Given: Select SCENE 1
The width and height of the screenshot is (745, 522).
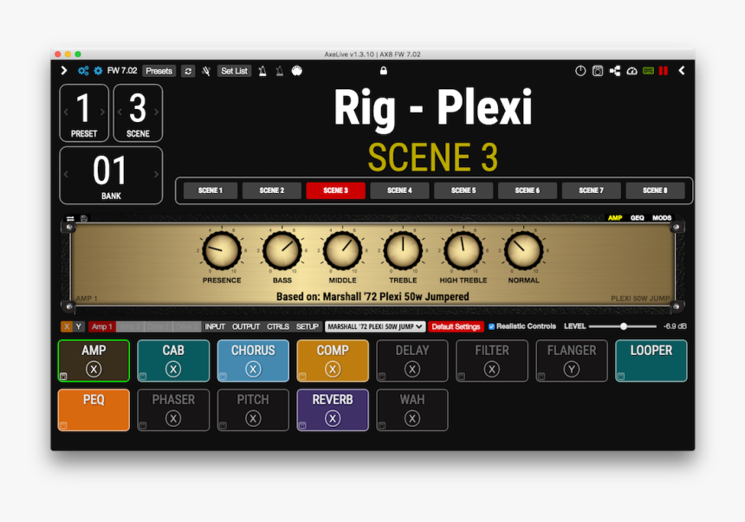Looking at the screenshot, I should point(210,190).
